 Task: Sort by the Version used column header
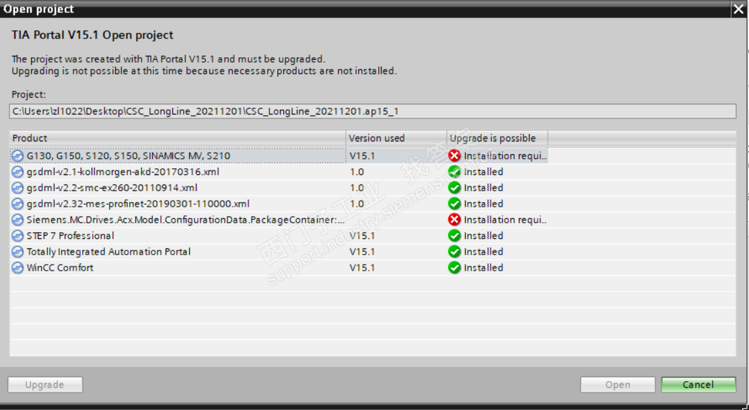pyautogui.click(x=396, y=138)
